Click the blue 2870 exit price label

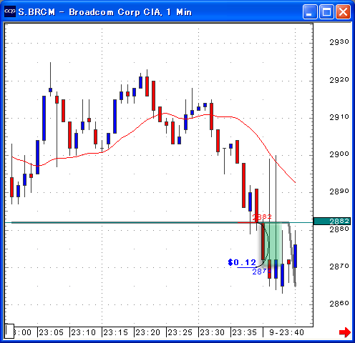click(x=262, y=272)
